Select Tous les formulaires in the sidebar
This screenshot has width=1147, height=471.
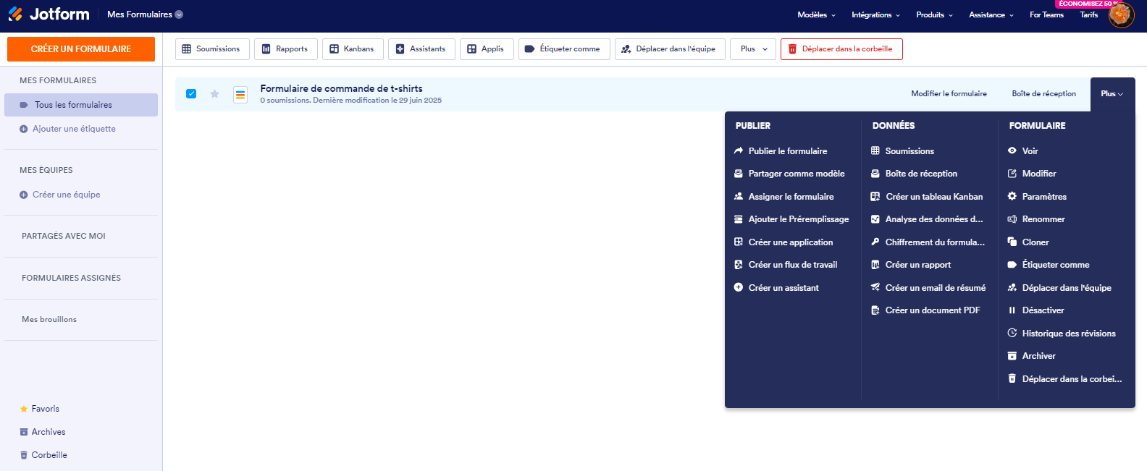pos(81,105)
